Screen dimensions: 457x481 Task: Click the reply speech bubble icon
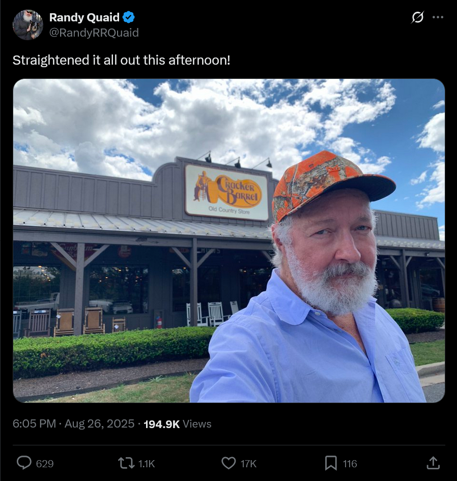click(x=24, y=463)
